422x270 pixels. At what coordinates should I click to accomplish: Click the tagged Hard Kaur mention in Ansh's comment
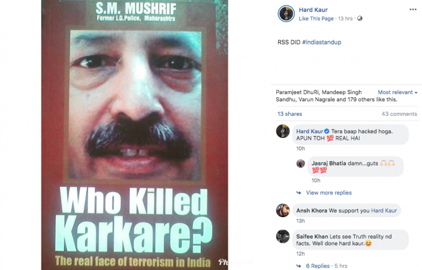[384, 211]
